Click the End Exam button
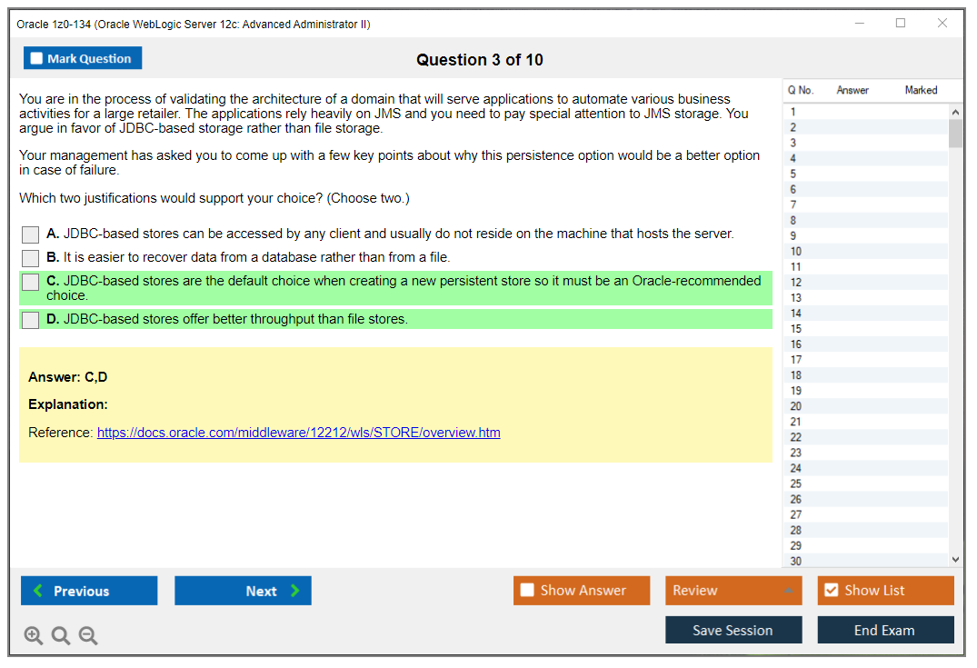Viewport: 977px width, 668px height. click(885, 630)
